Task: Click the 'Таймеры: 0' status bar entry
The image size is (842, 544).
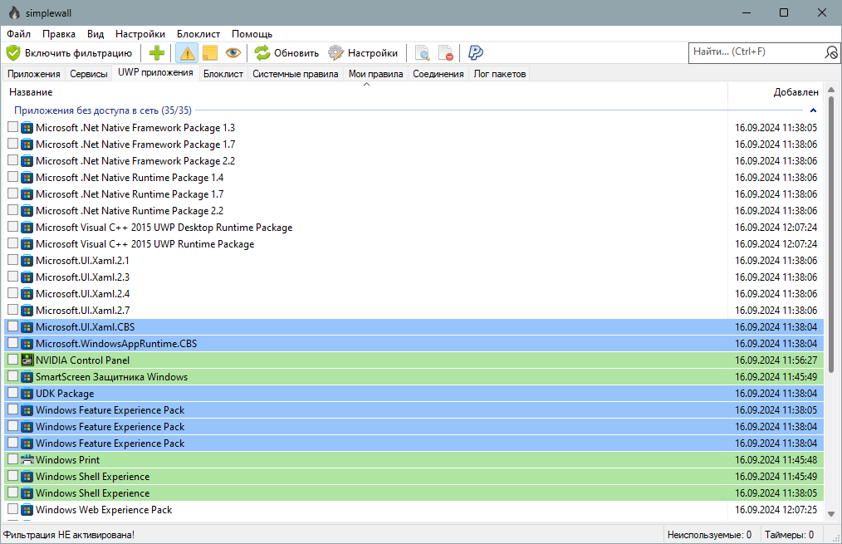Action: click(x=790, y=535)
